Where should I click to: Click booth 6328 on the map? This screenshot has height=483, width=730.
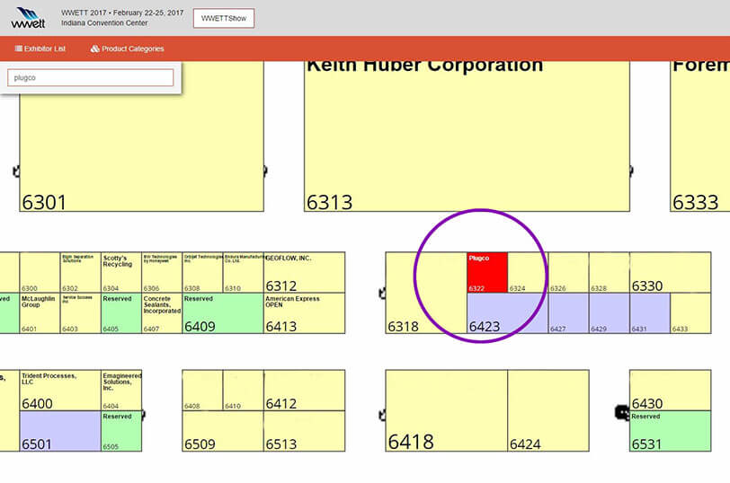pos(609,272)
